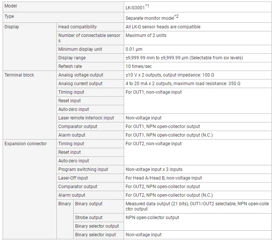
Task: Click the LK-G3001 model name cell
Action: pos(197,7)
